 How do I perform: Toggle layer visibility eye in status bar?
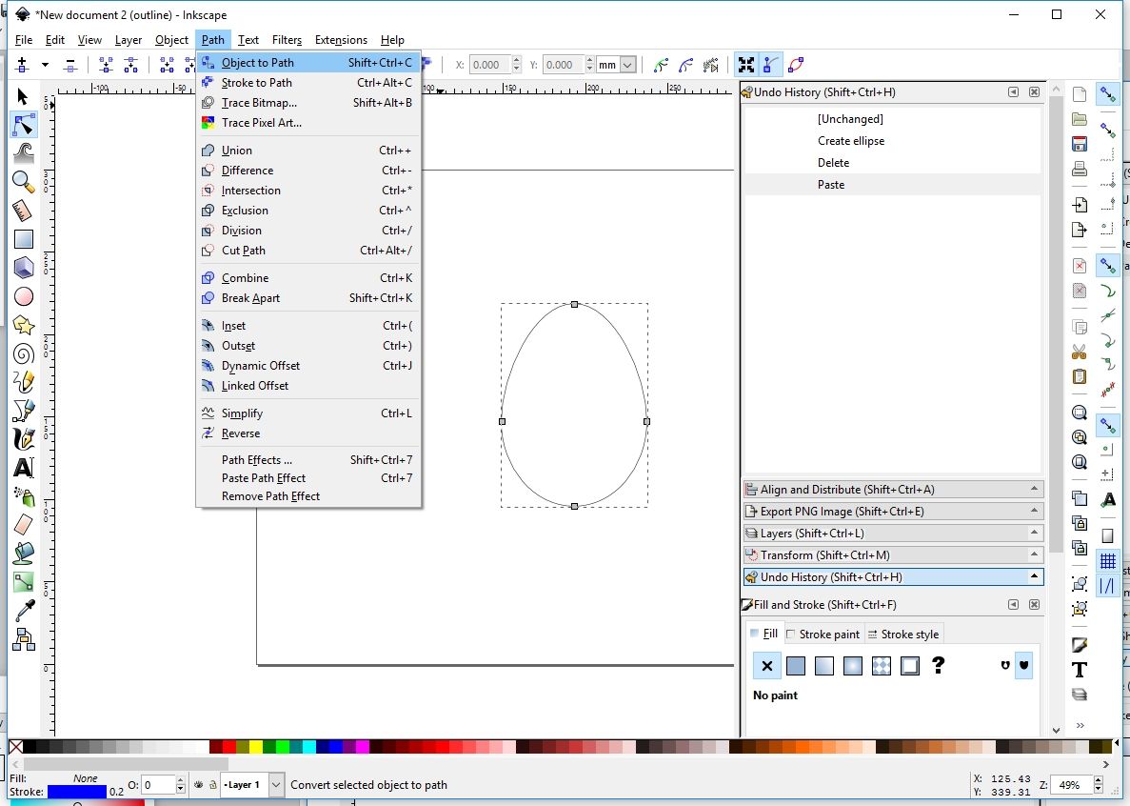[x=198, y=784]
